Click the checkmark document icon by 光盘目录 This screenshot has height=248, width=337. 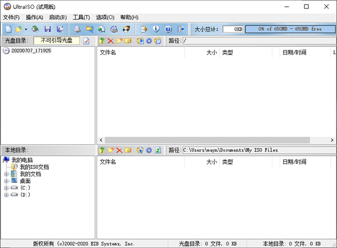(86, 41)
